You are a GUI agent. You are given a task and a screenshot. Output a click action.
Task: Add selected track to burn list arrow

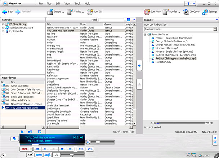pyautogui.click(x=139, y=66)
